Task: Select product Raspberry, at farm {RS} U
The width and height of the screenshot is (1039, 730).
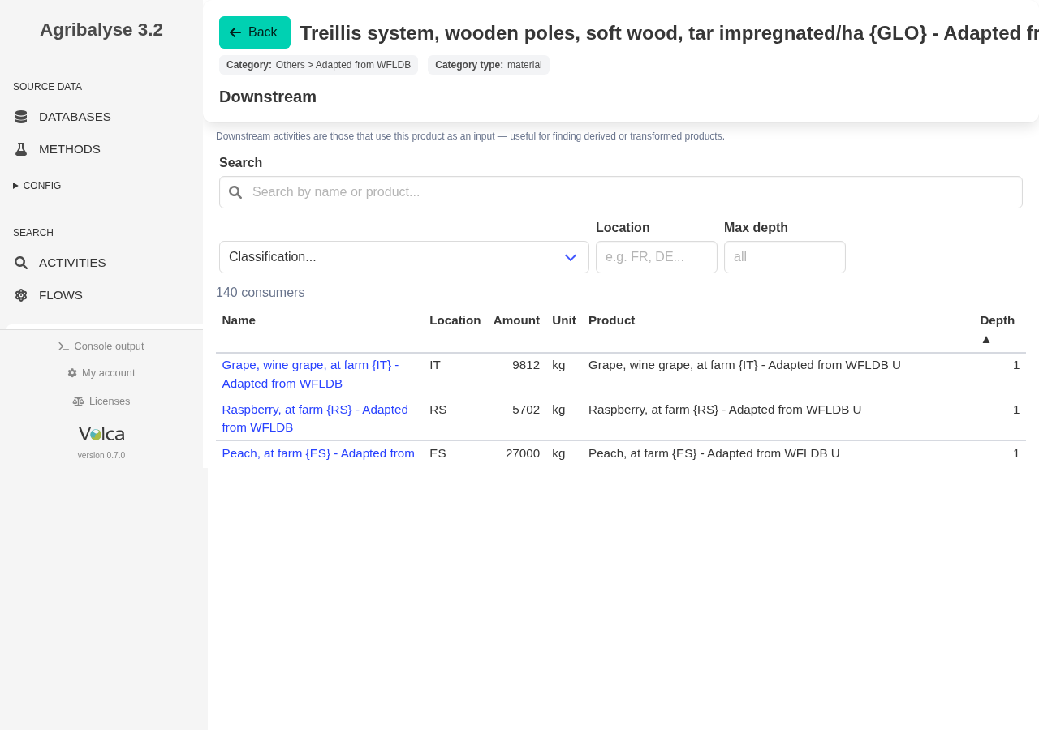Action: tap(725, 410)
